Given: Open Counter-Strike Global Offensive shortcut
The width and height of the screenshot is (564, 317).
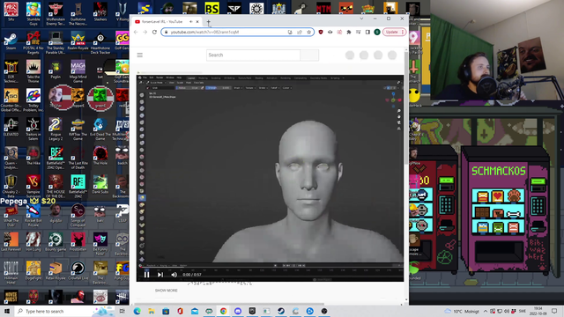Looking at the screenshot, I should pyautogui.click(x=11, y=100).
